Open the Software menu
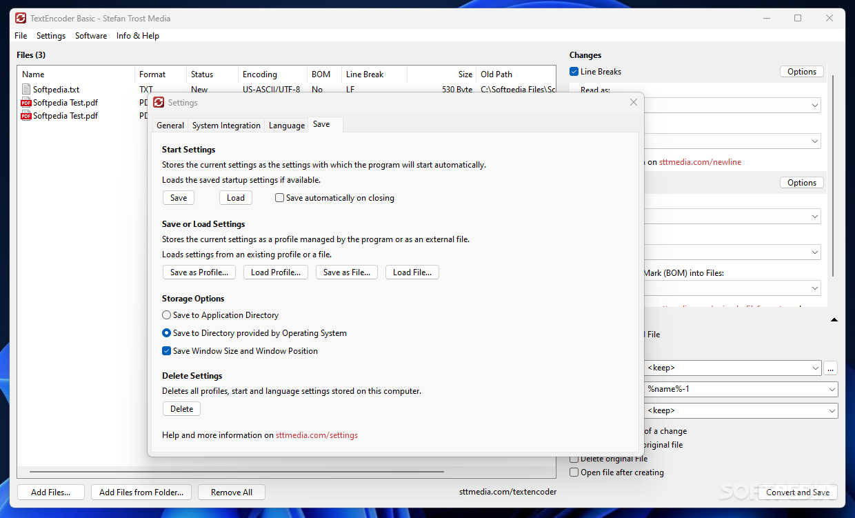This screenshot has width=855, height=518. click(91, 36)
